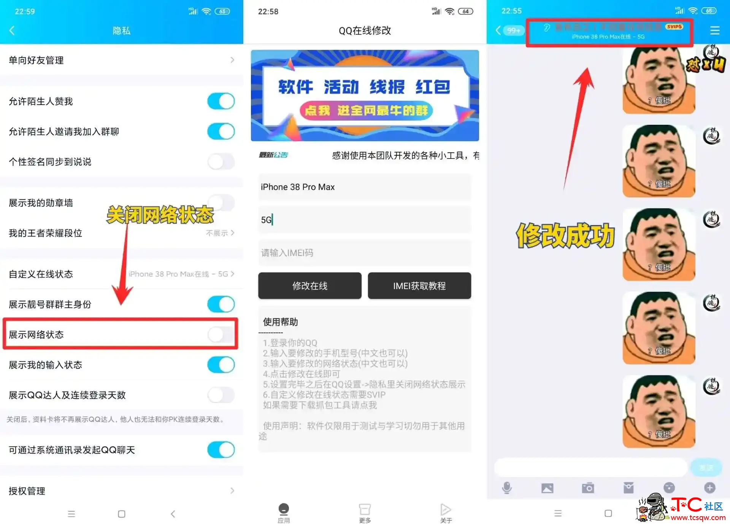Image resolution: width=730 pixels, height=528 pixels.
Task: Expand 单向好友管理 settings option
Action: (x=121, y=61)
